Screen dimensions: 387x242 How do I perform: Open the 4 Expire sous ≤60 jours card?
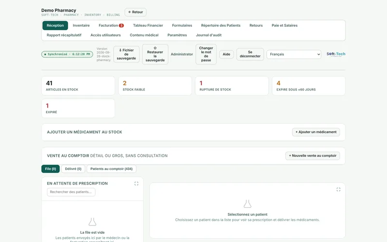coord(309,86)
